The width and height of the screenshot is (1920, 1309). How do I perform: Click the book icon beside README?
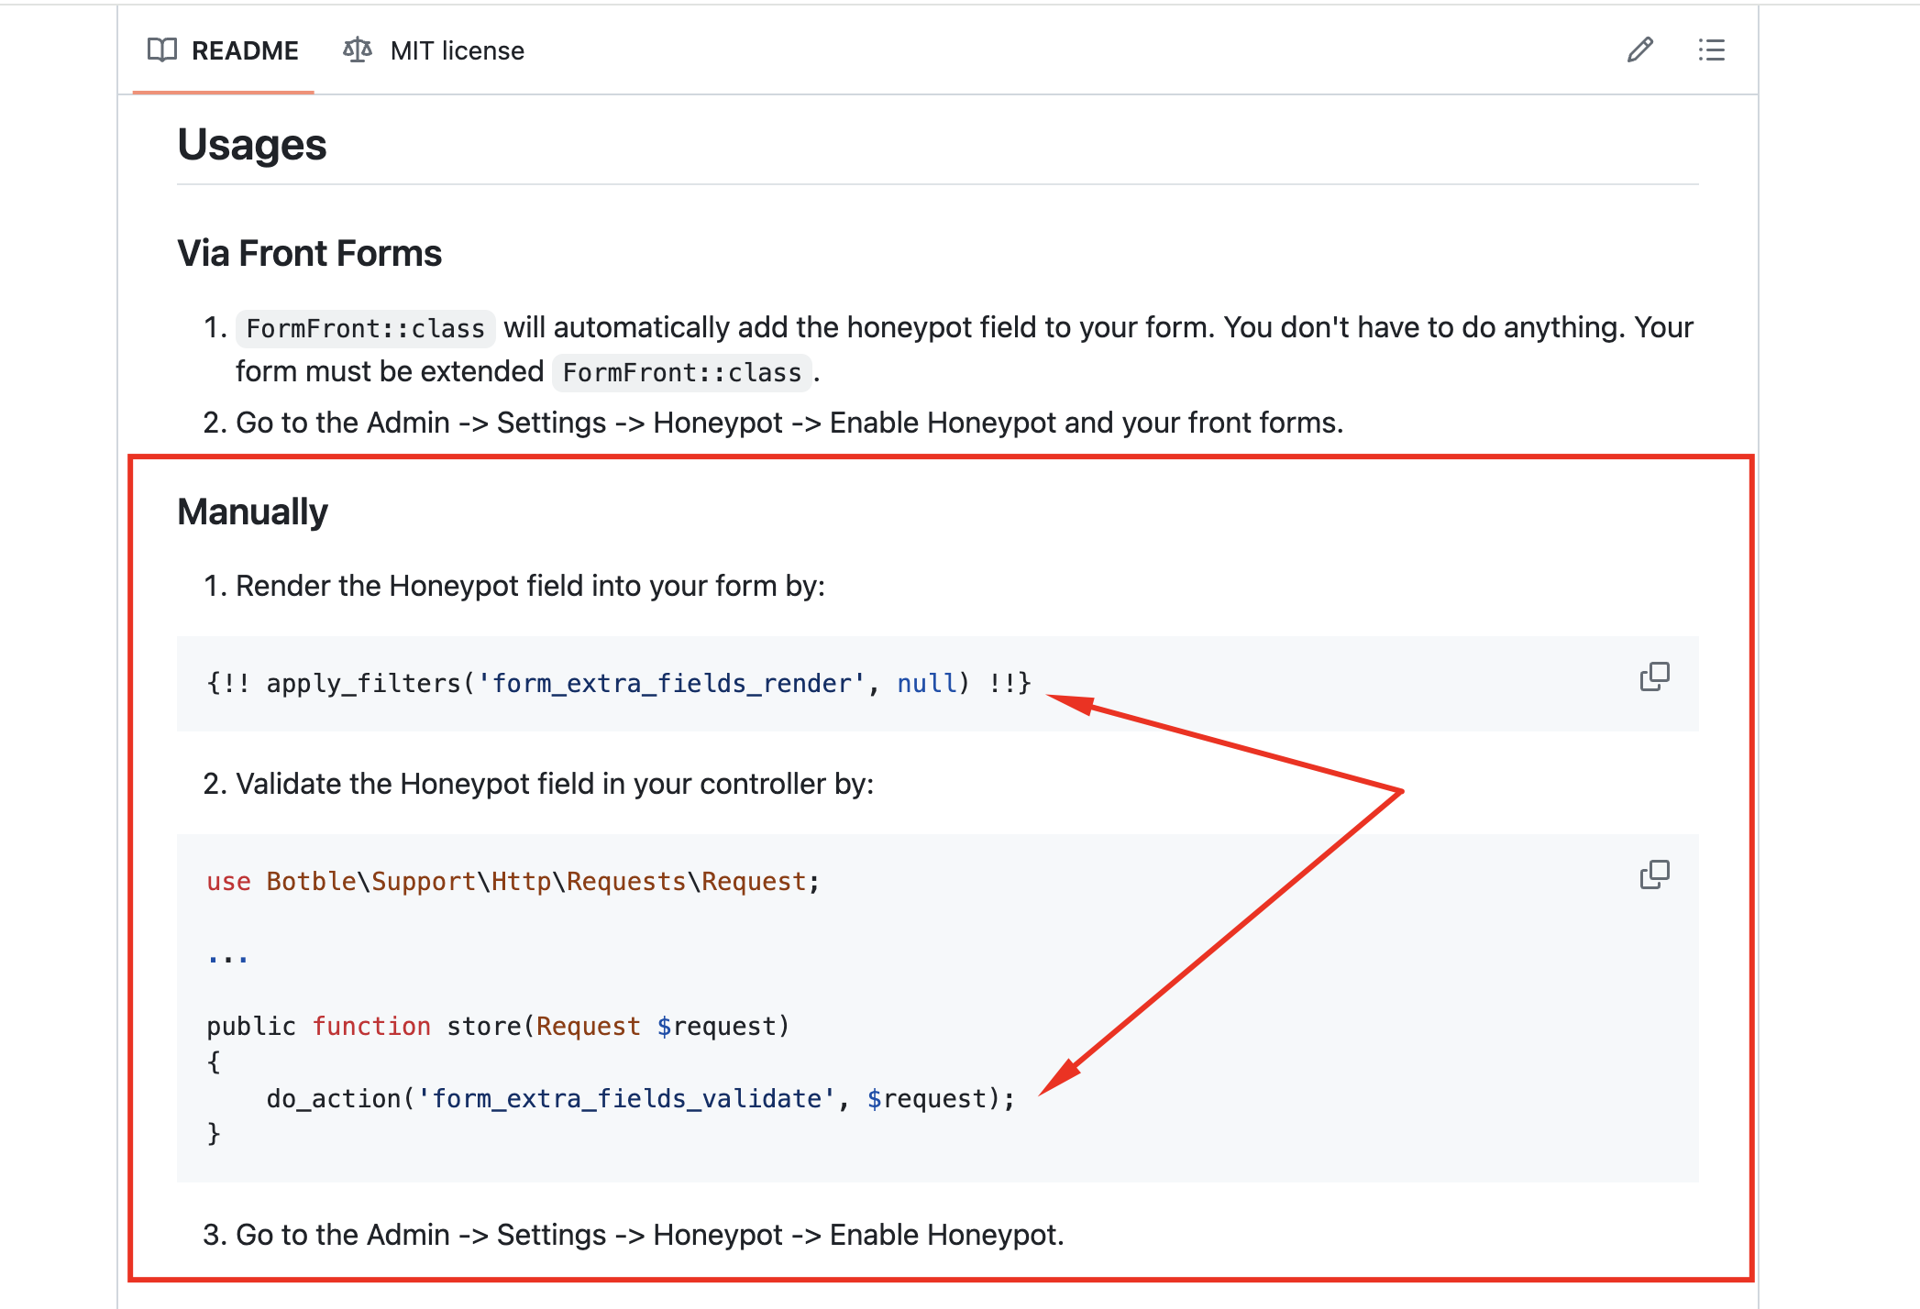[x=162, y=49]
